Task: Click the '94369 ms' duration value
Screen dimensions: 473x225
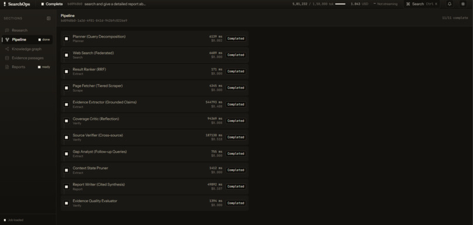Action: (215, 119)
